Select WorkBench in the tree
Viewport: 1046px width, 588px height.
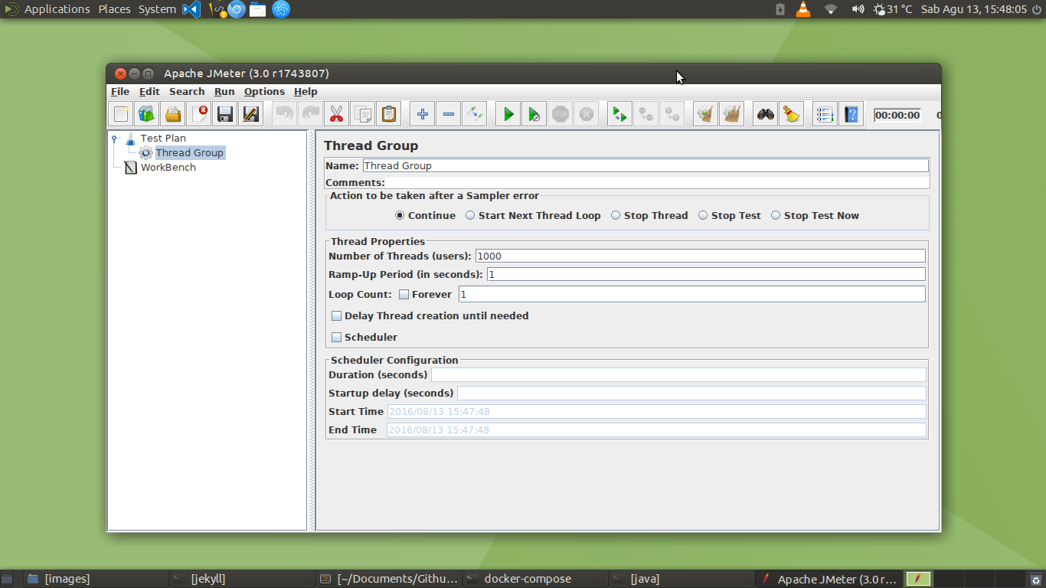168,168
